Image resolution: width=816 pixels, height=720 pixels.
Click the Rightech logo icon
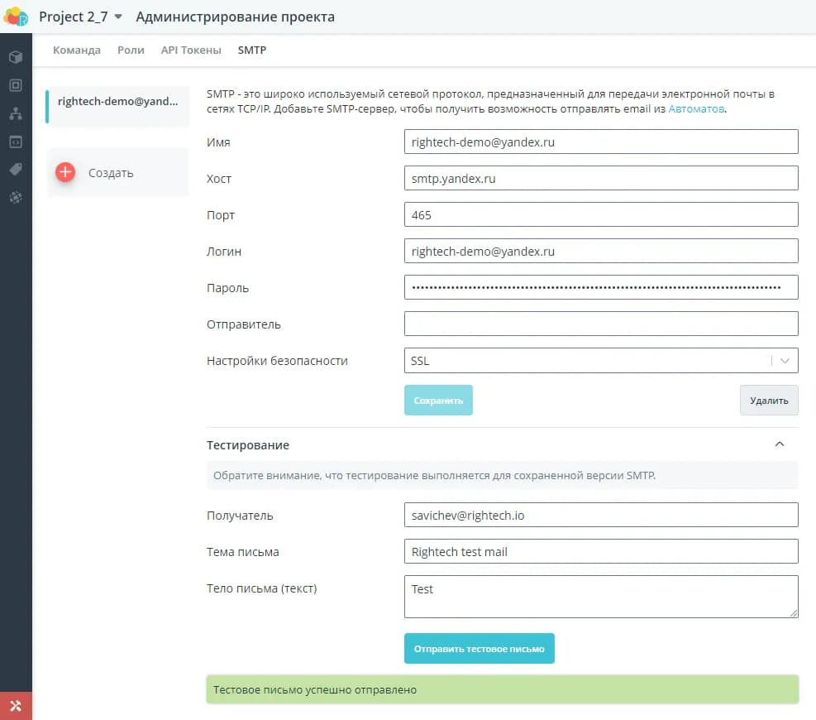(17, 17)
